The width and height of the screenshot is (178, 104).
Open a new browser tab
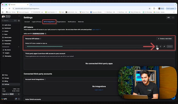pyautogui.click(x=31, y=5)
